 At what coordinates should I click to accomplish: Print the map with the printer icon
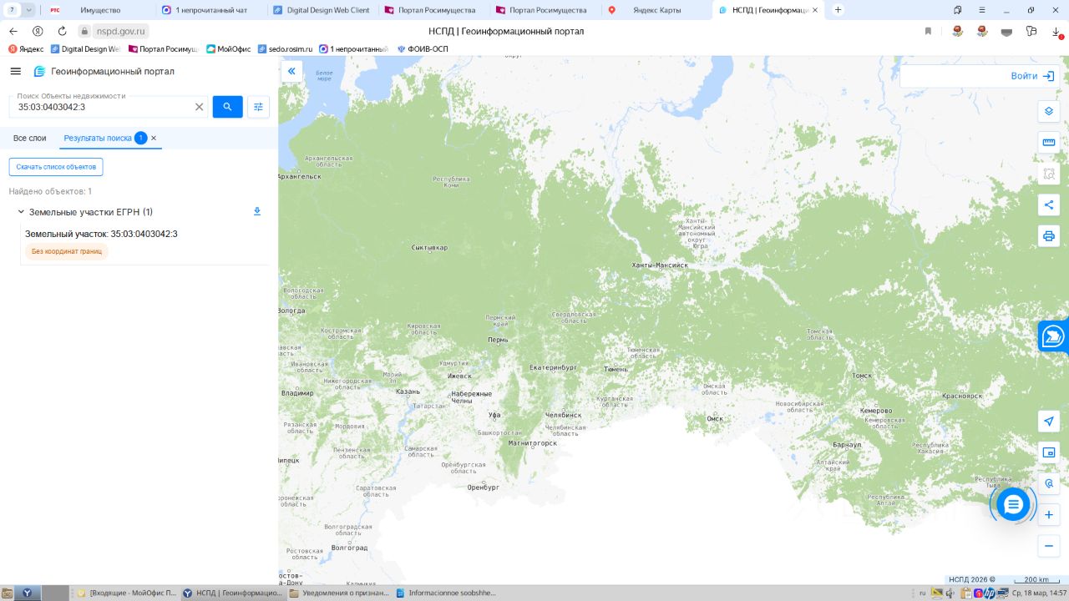pyautogui.click(x=1049, y=236)
